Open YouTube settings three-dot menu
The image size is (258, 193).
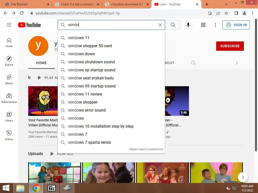215,25
